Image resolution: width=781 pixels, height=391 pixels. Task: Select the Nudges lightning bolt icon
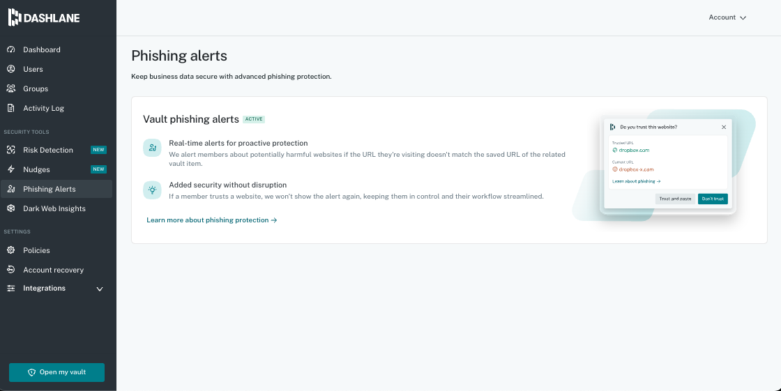coord(11,169)
